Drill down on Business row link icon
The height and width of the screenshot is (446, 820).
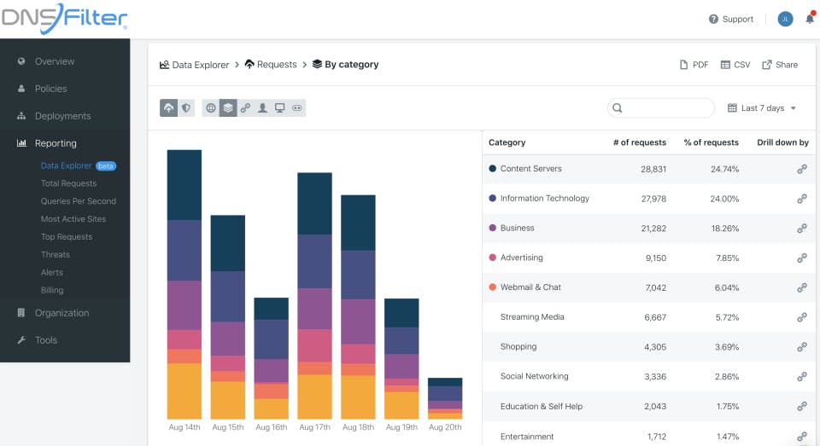click(801, 229)
